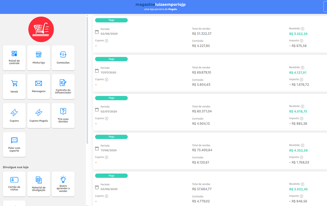
Task: Click Paga status badge for 02/08/2020
Action: 111,20
